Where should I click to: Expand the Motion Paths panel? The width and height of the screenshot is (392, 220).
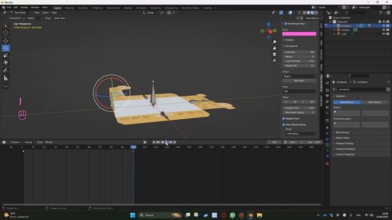(342, 138)
